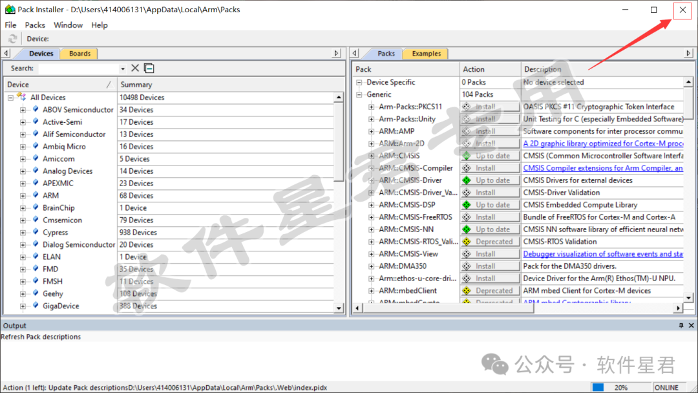Open the File menu

point(10,25)
